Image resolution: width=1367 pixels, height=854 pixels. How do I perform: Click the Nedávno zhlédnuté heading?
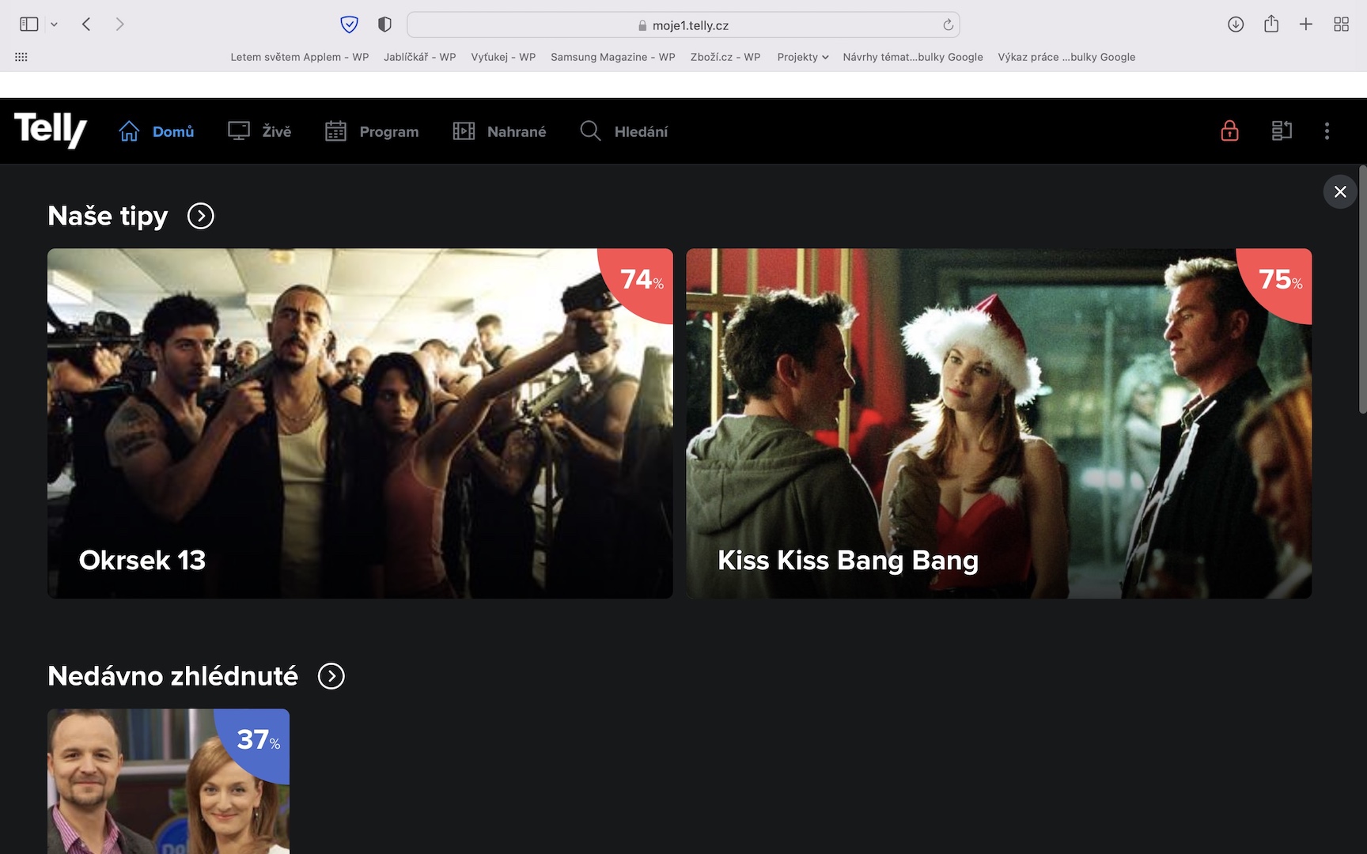click(172, 676)
